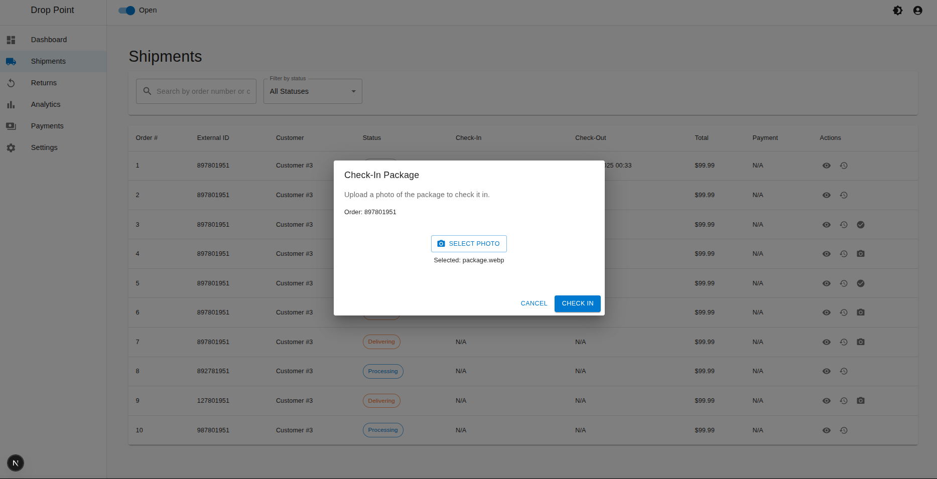View details of order 1 via eye icon
The image size is (937, 479).
pos(826,166)
